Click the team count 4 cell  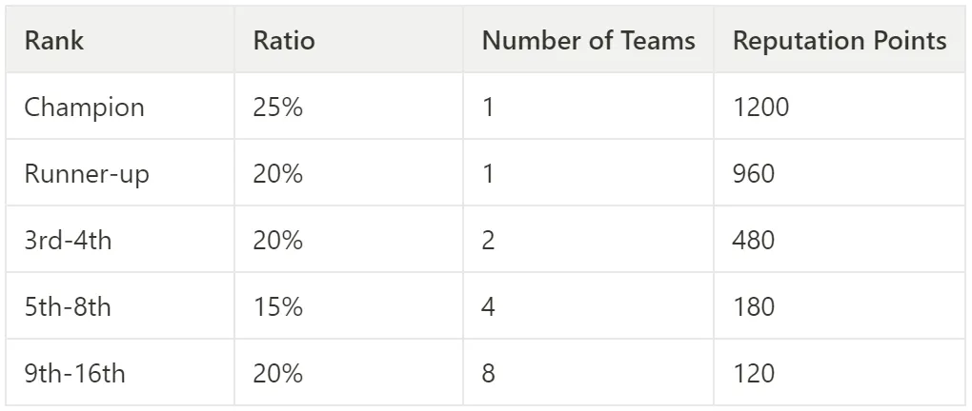pos(588,305)
